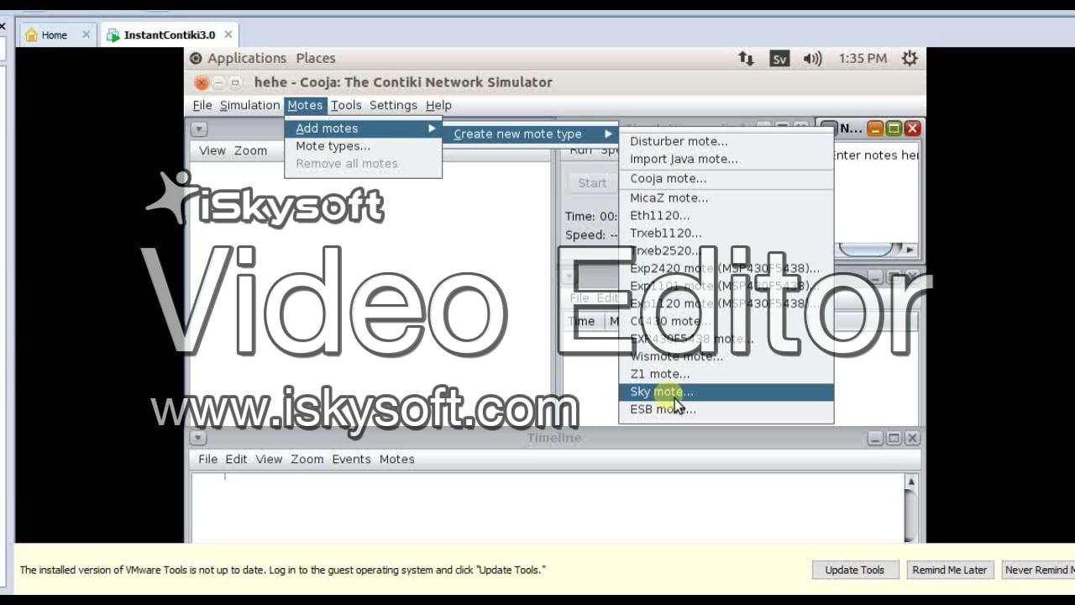Screen dimensions: 1075x605
Task: Open View menu in Timeline panel
Action: [x=269, y=459]
